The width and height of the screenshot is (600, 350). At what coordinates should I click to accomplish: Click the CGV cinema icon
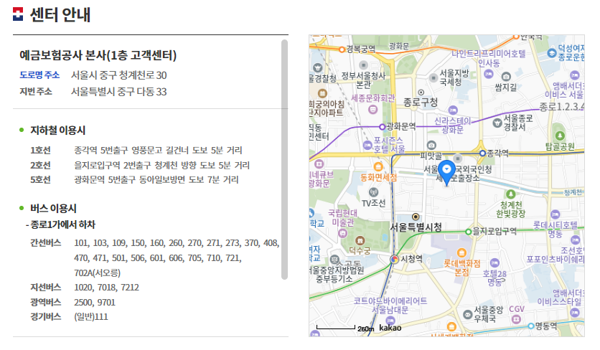click(x=516, y=318)
